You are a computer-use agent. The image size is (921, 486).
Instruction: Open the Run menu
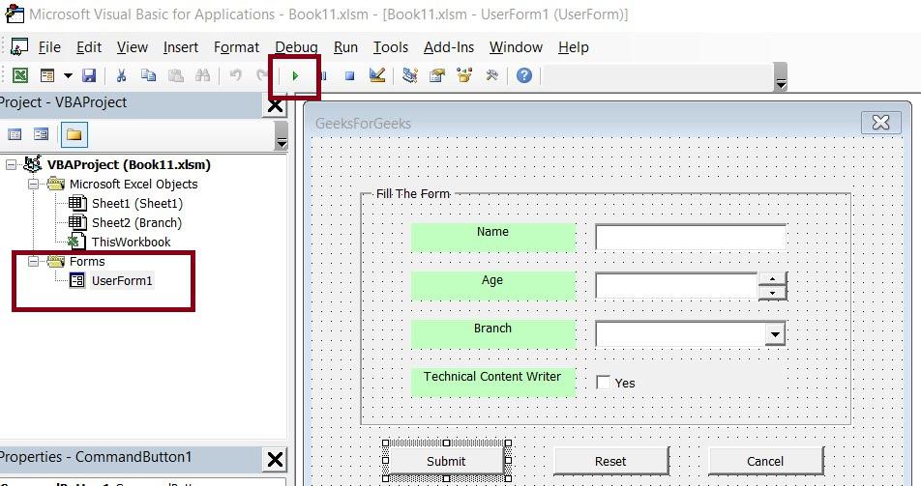tap(345, 47)
